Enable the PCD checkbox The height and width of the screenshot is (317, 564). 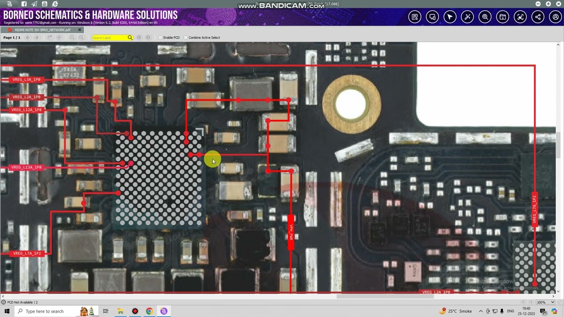[160, 37]
